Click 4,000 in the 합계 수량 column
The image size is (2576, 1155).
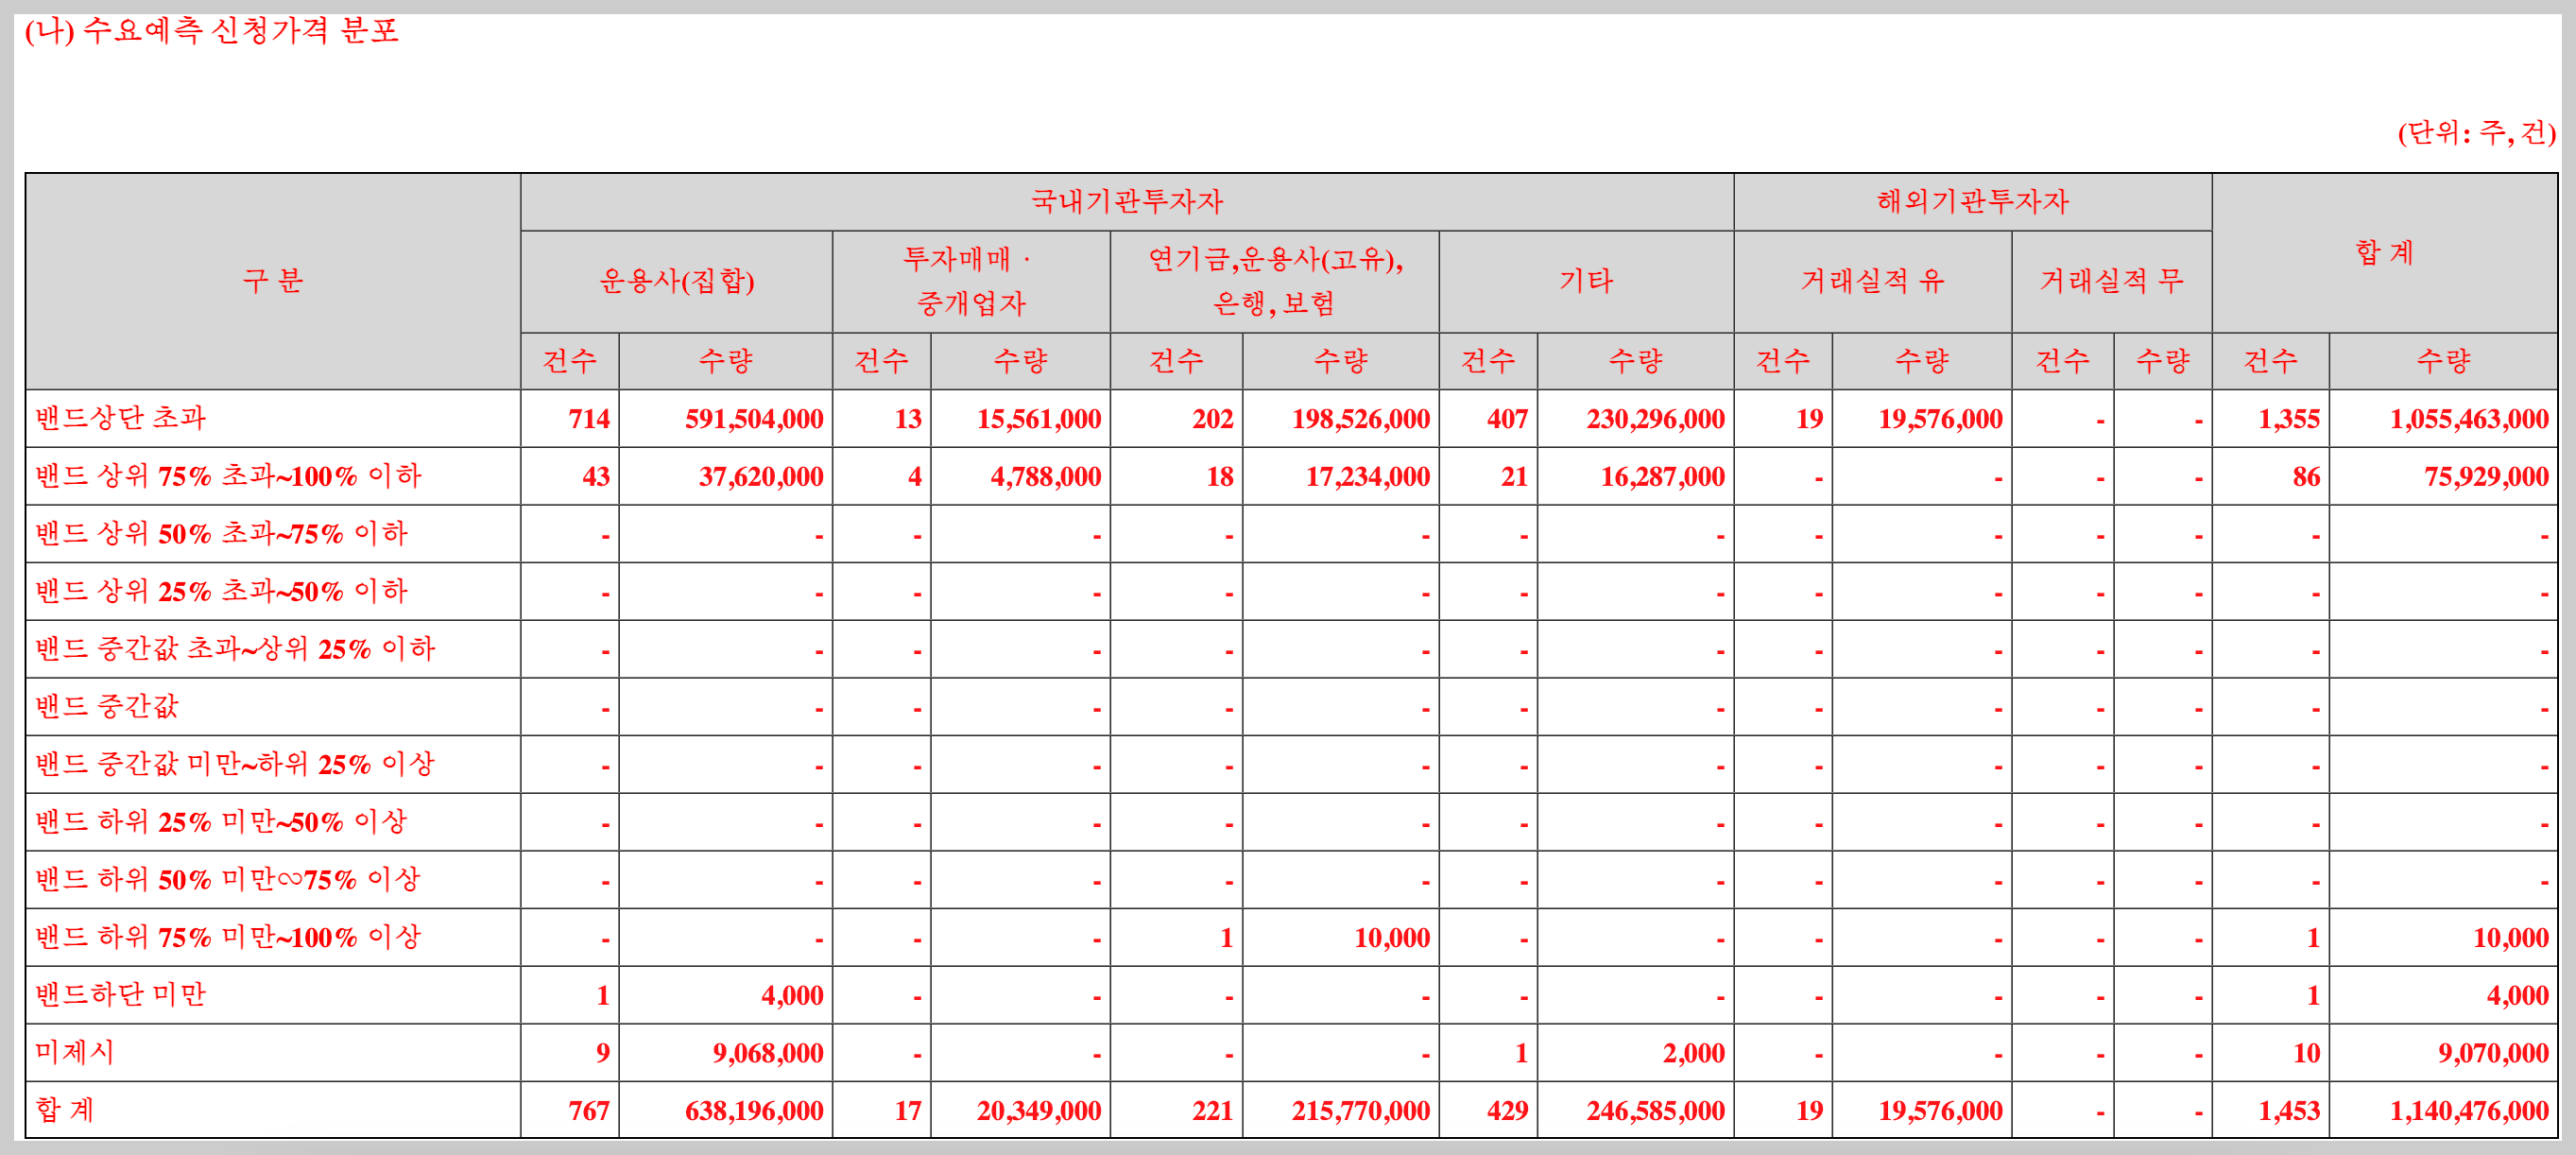pyautogui.click(x=2518, y=996)
